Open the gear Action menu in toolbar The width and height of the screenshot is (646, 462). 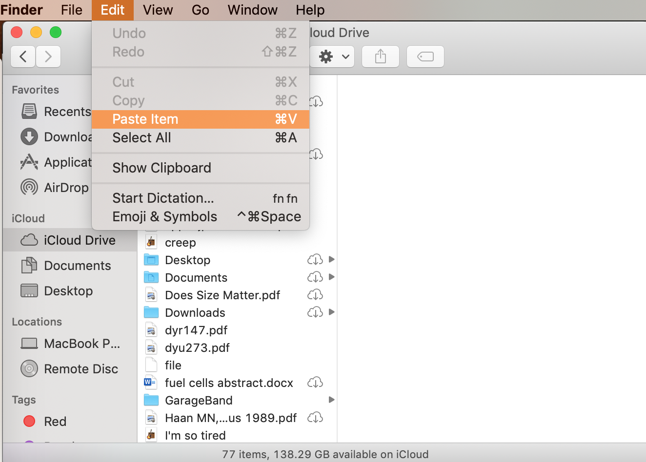(334, 57)
